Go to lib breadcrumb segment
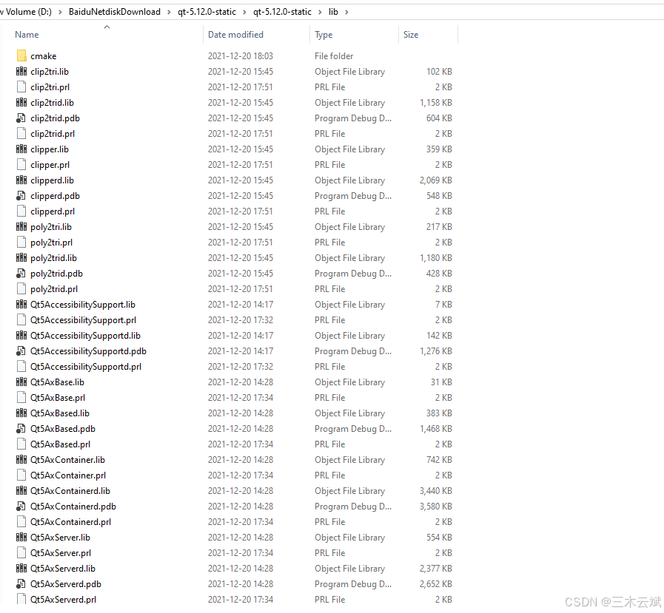Image resolution: width=664 pixels, height=613 pixels. click(333, 12)
